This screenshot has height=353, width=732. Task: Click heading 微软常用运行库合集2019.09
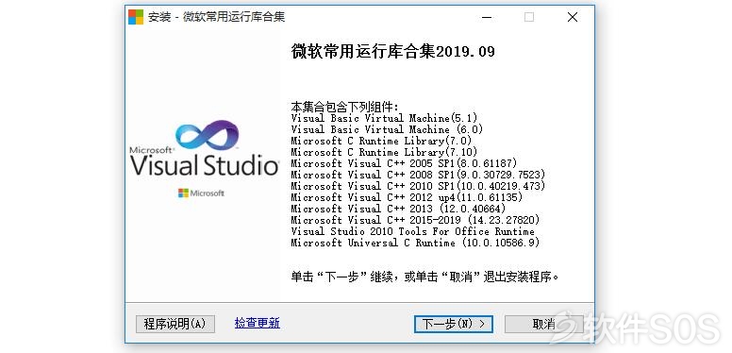tap(393, 51)
